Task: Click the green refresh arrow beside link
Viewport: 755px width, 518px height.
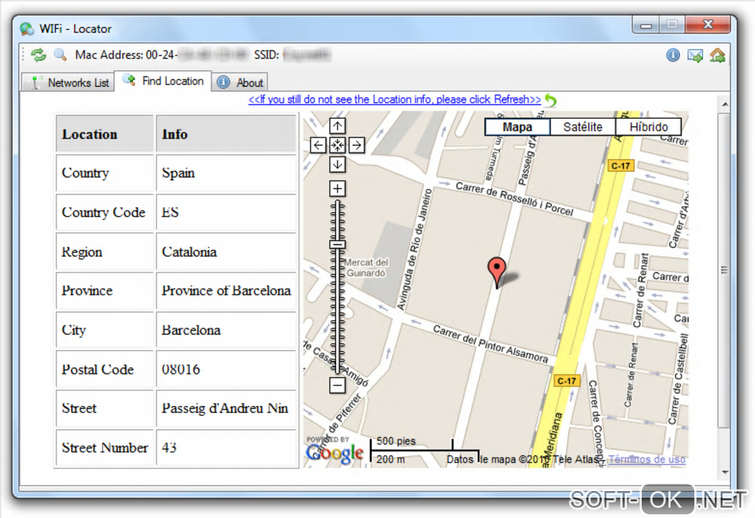Action: [x=551, y=100]
